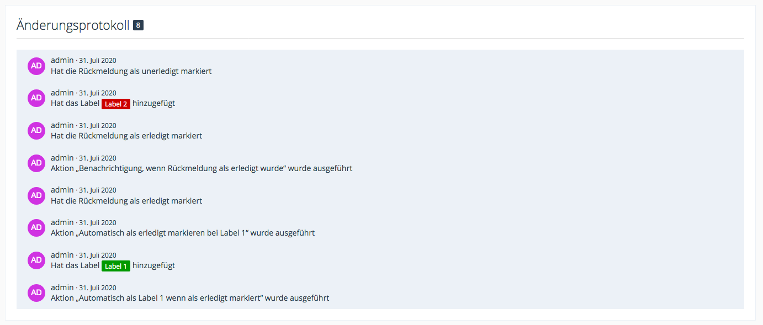Click admin username above "Label 1 hinzugefügt" line

(62, 255)
